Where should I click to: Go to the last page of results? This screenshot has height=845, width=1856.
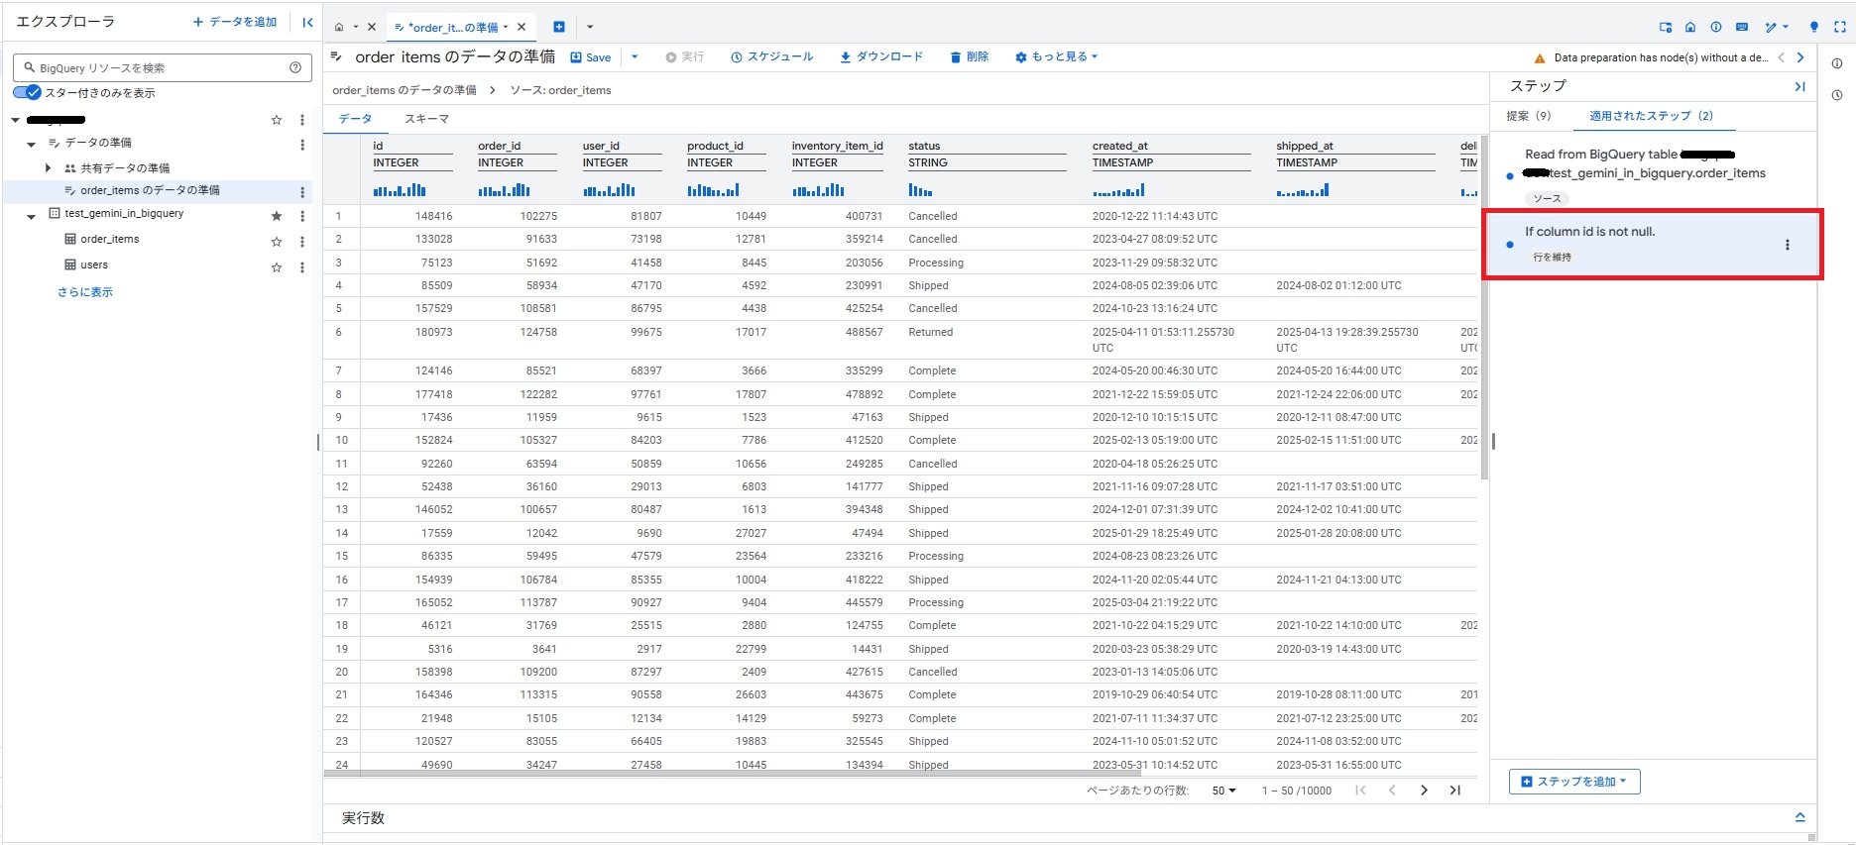point(1454,790)
